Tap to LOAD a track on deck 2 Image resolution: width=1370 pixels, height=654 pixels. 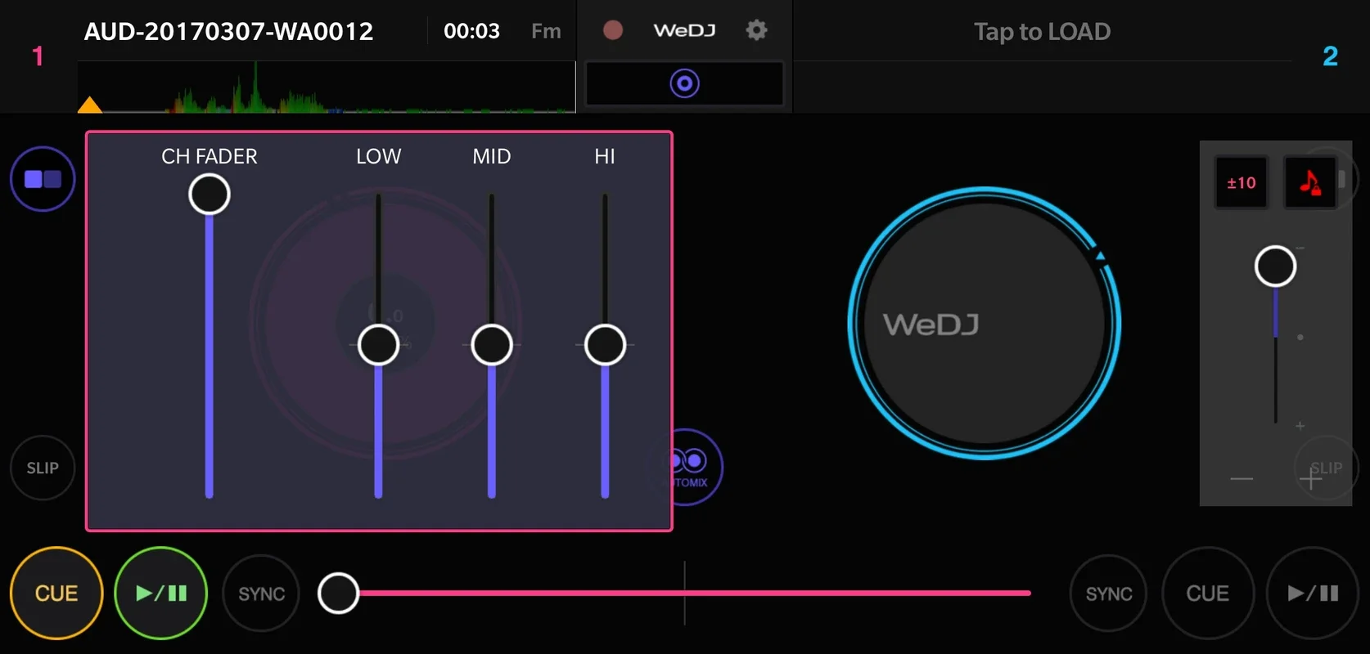click(1042, 31)
